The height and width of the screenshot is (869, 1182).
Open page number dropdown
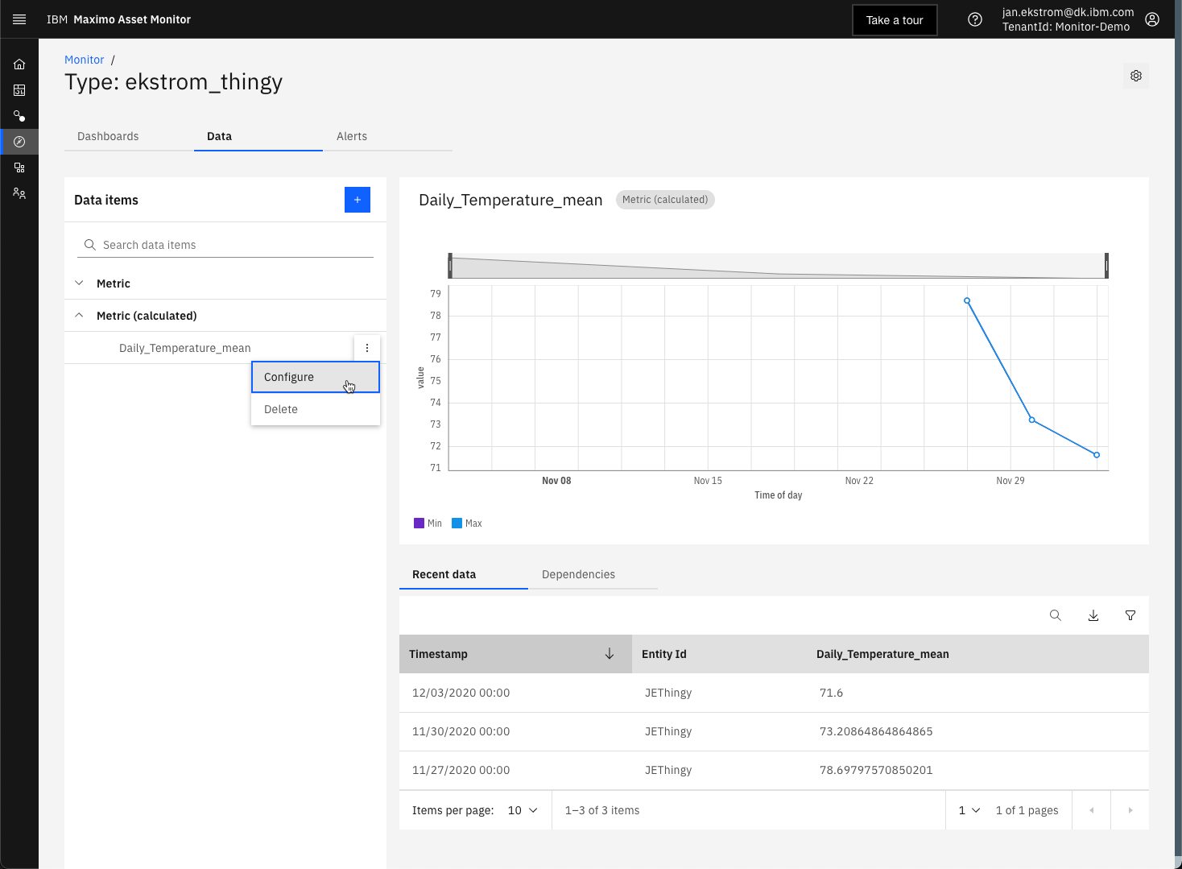(x=969, y=810)
